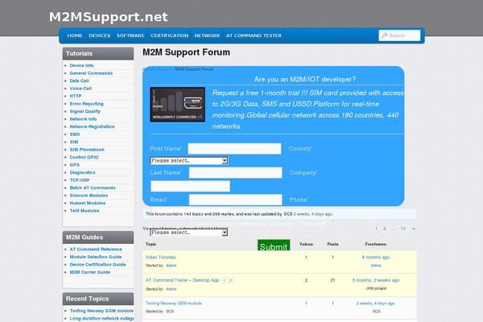The image size is (483, 322).
Task: Open the Network Info tutorial
Action: pos(83,119)
